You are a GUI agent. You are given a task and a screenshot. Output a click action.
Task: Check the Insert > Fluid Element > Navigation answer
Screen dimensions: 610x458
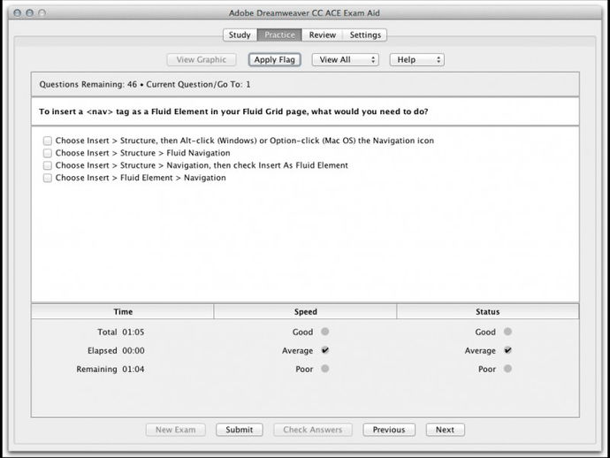[x=48, y=178]
